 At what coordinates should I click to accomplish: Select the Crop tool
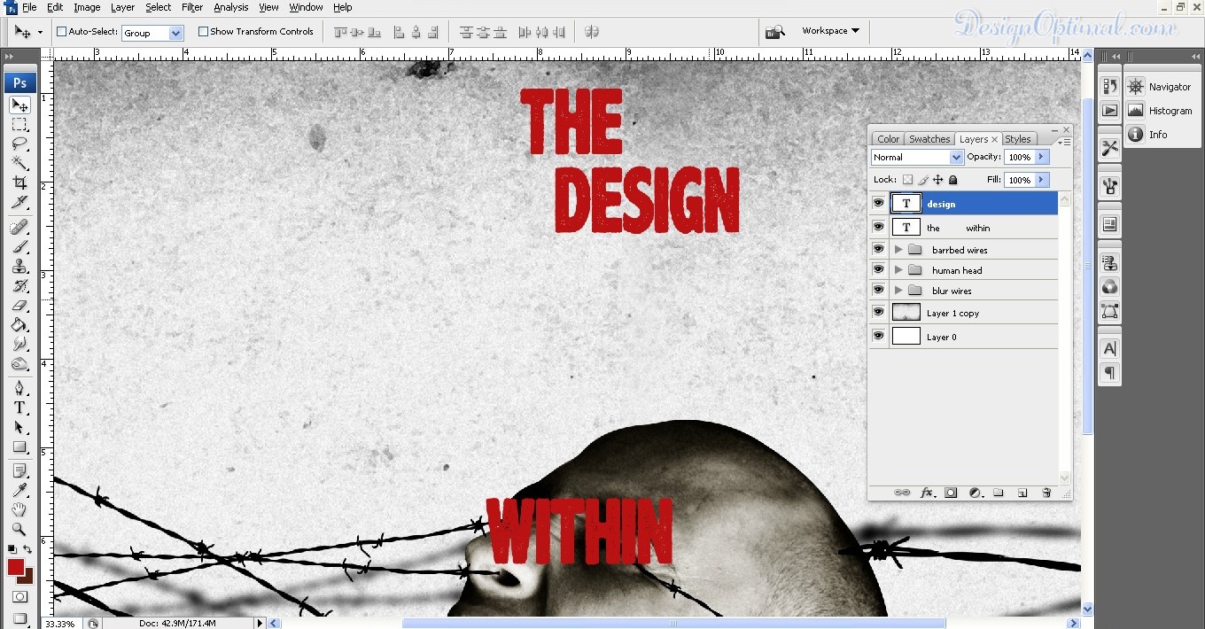(x=19, y=183)
